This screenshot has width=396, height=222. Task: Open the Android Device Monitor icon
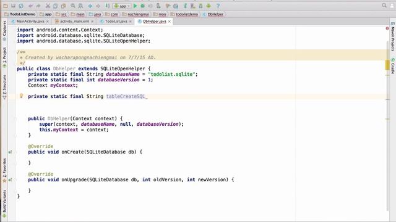pos(209,6)
